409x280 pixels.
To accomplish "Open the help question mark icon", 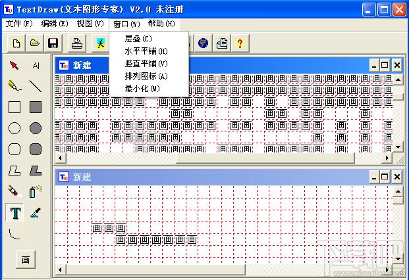I will (x=240, y=44).
